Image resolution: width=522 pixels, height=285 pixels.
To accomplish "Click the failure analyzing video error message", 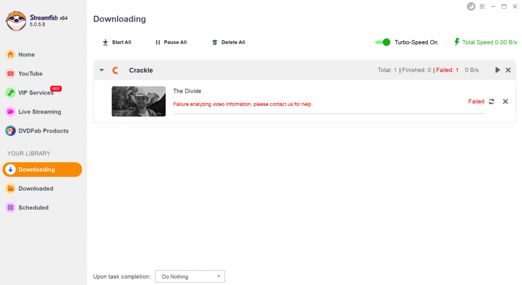I will click(242, 104).
